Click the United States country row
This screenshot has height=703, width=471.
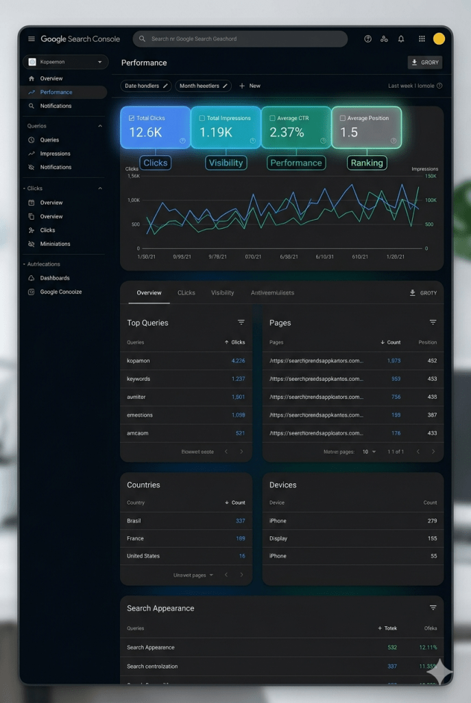click(x=186, y=556)
